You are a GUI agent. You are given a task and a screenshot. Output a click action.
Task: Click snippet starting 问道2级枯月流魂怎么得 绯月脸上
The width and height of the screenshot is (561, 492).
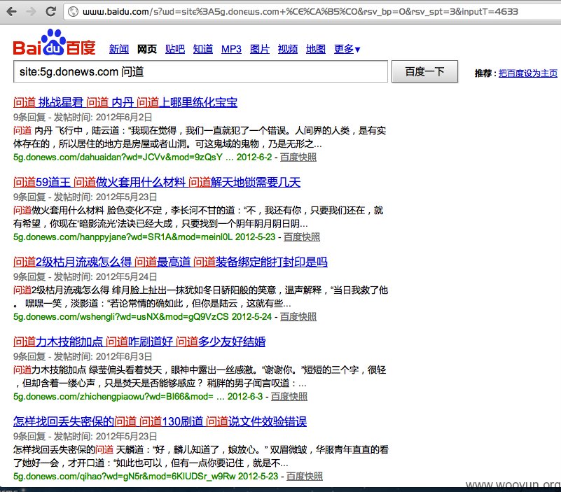coord(201,297)
